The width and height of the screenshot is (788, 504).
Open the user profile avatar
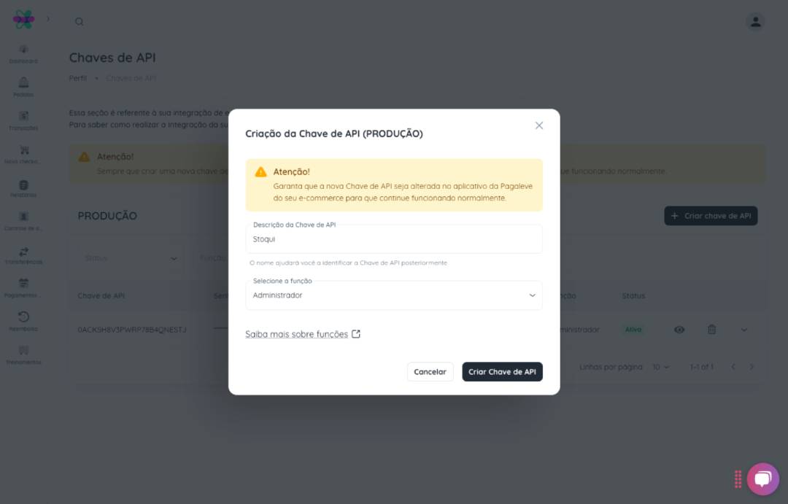pyautogui.click(x=756, y=22)
